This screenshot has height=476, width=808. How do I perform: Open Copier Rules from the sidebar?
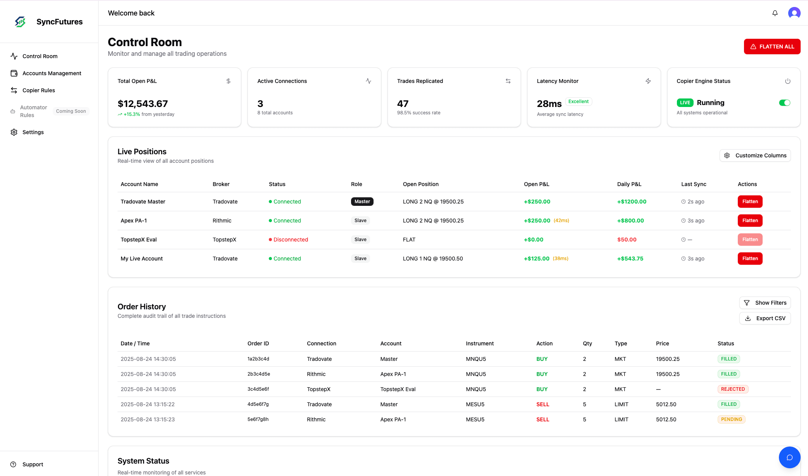pyautogui.click(x=38, y=90)
